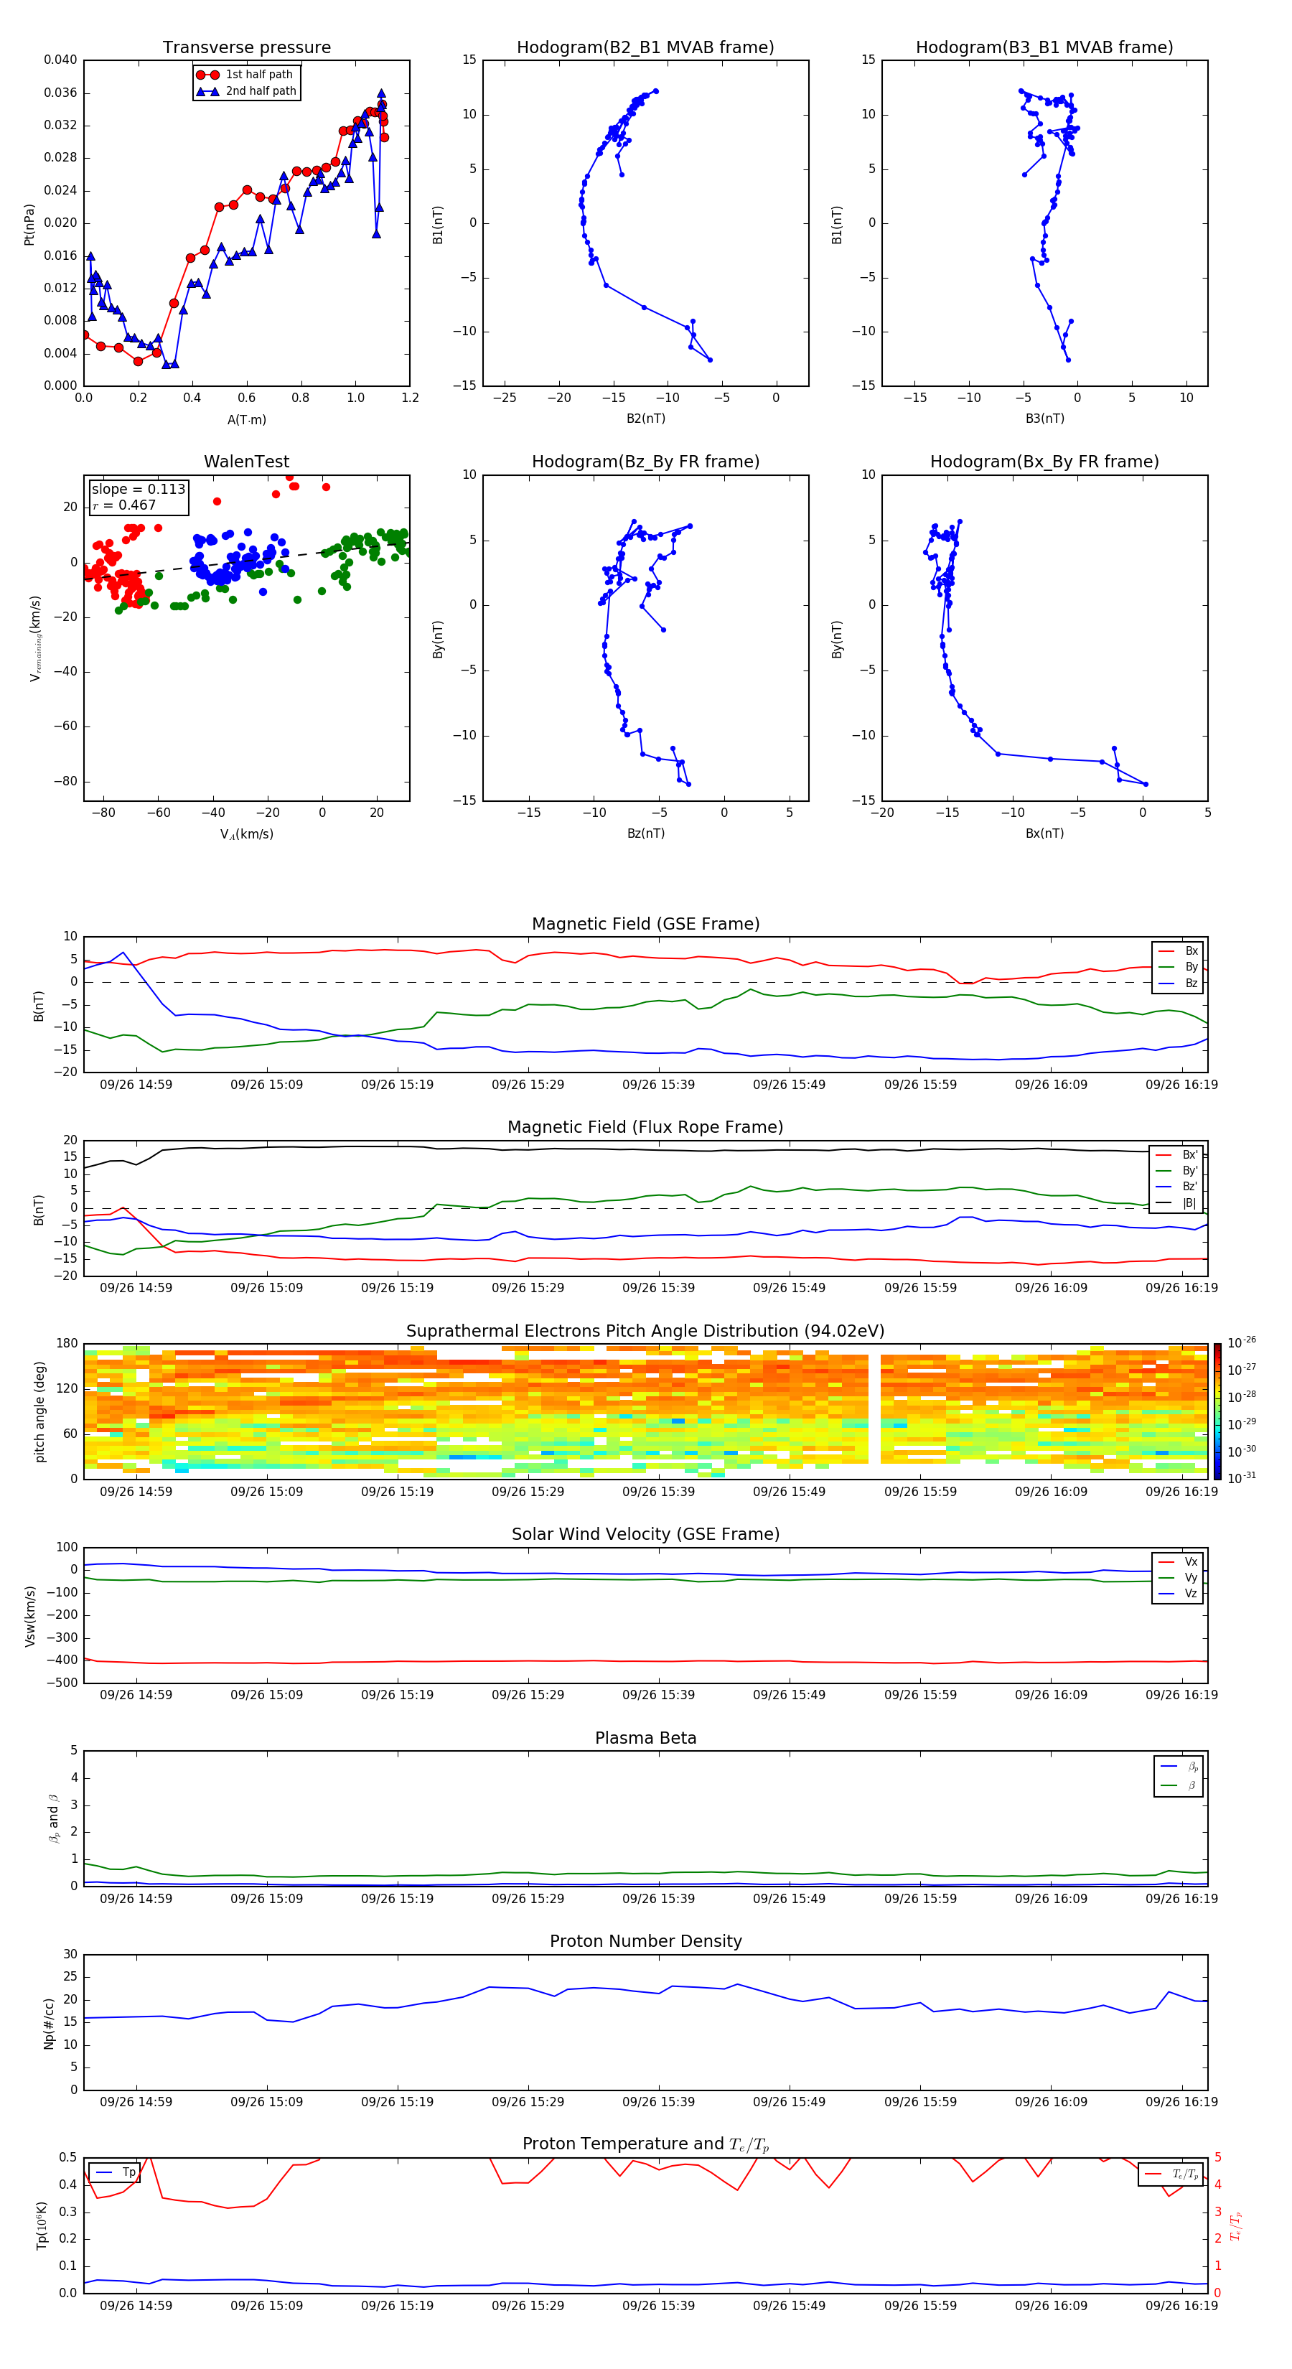The width and height of the screenshot is (1292, 2369).
Task: Select Bz in the GSE frame legend
Action: click(x=1178, y=983)
